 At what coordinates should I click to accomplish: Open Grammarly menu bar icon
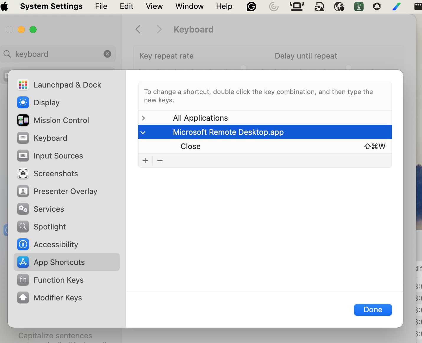251,6
